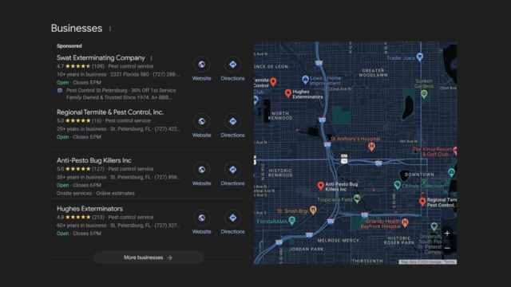
Task: Click the Historic Kenwood map label
Action: coord(280,173)
